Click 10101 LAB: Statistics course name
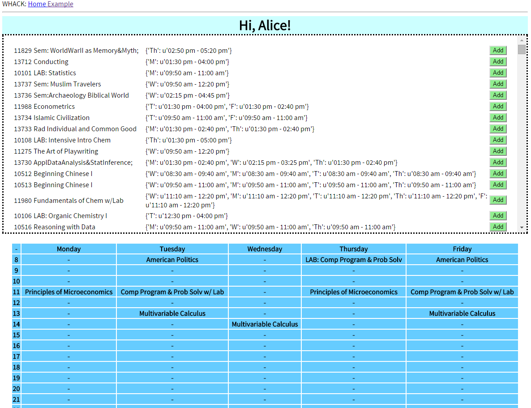This screenshot has height=408, width=531. coord(45,73)
